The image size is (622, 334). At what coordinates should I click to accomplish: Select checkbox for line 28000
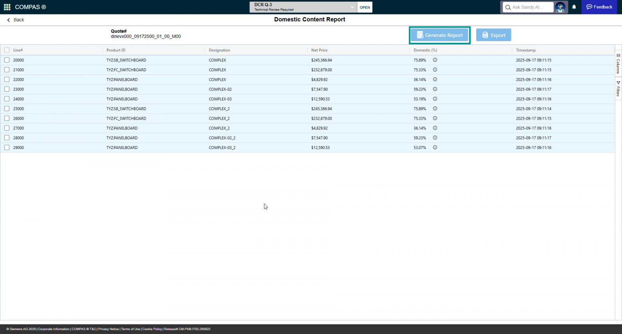tap(7, 138)
